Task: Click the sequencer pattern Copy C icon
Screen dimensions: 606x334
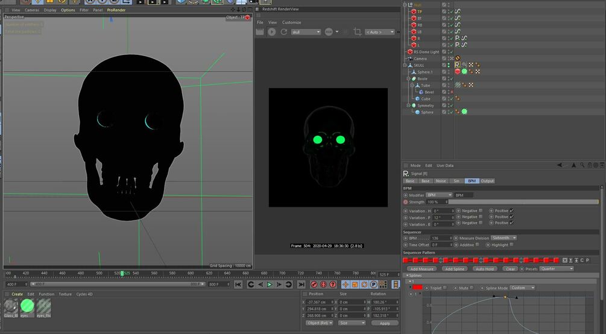Action: click(x=582, y=260)
